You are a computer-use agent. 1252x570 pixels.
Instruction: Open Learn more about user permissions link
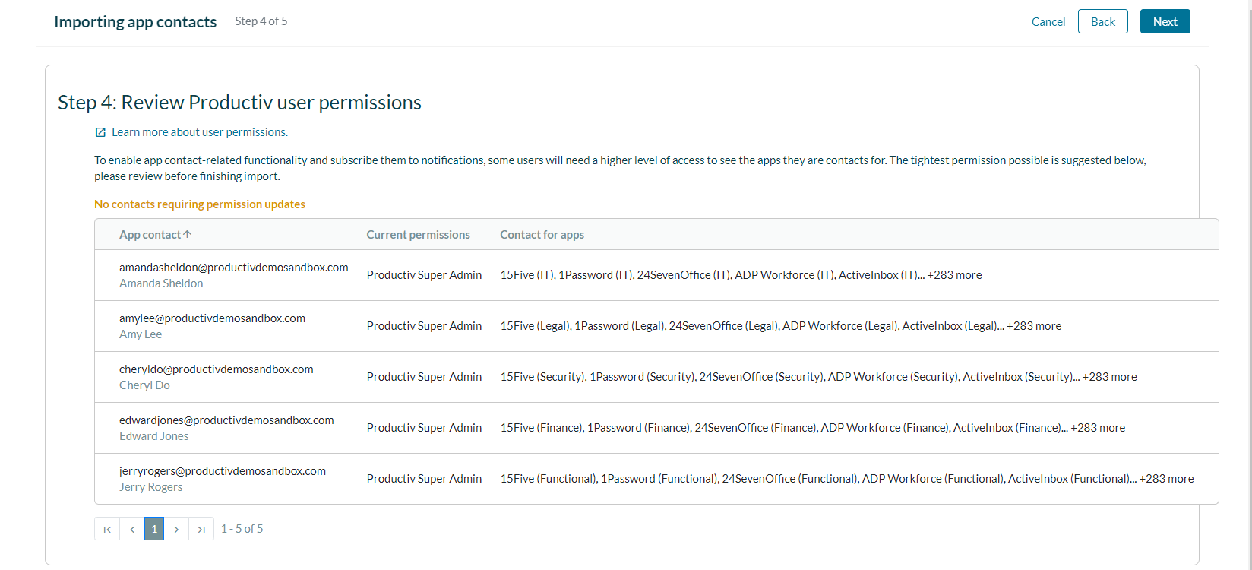coord(199,132)
